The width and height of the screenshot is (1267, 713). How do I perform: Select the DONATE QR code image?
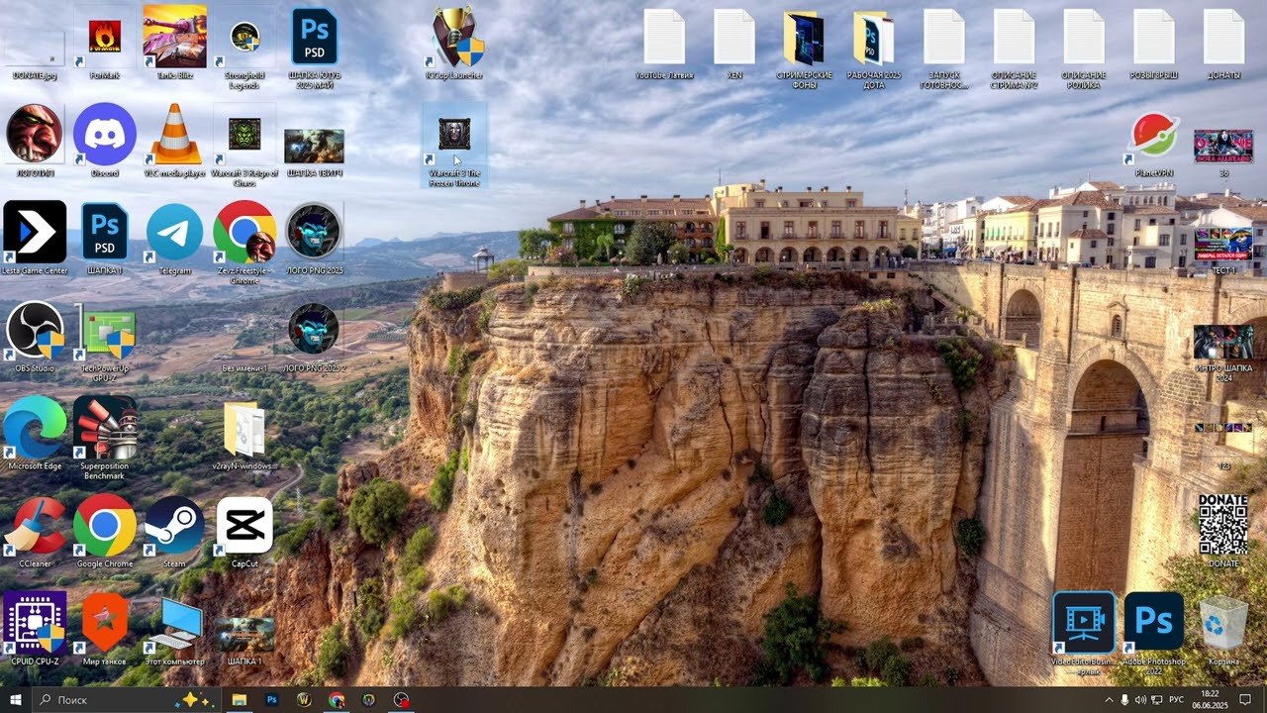1223,532
